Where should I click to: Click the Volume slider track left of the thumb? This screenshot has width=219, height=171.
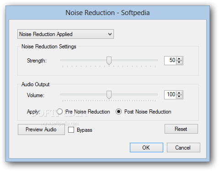point(83,94)
